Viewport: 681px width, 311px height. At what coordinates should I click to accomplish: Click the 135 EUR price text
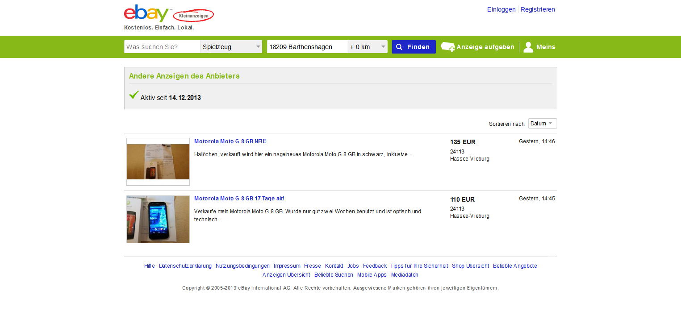pos(463,142)
